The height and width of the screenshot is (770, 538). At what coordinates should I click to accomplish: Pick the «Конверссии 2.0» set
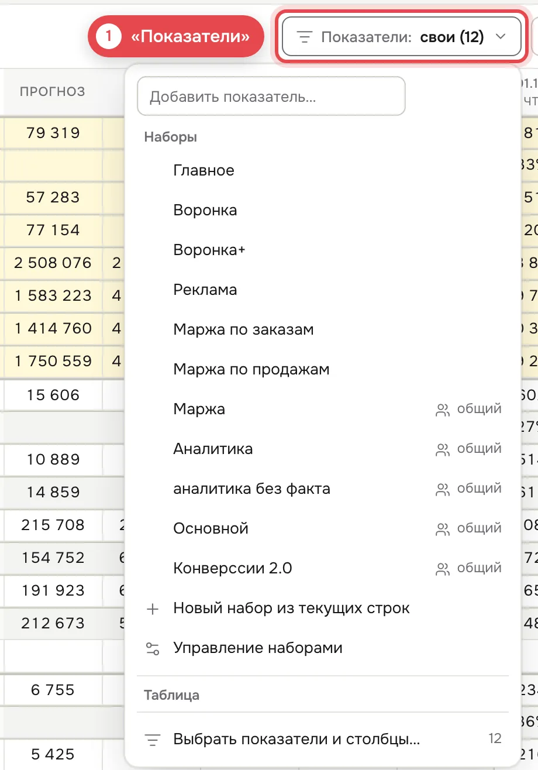(x=323, y=568)
